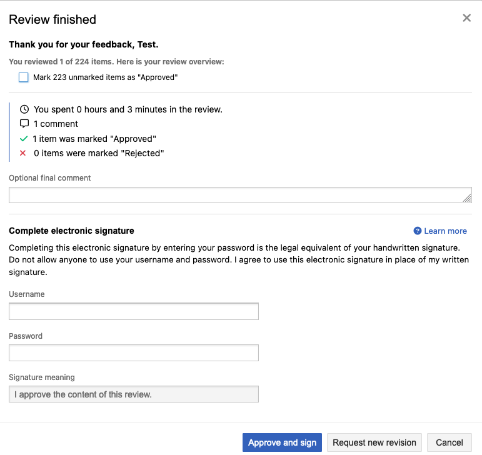Click the speech bubble comment icon
The width and height of the screenshot is (482, 455).
tap(24, 124)
